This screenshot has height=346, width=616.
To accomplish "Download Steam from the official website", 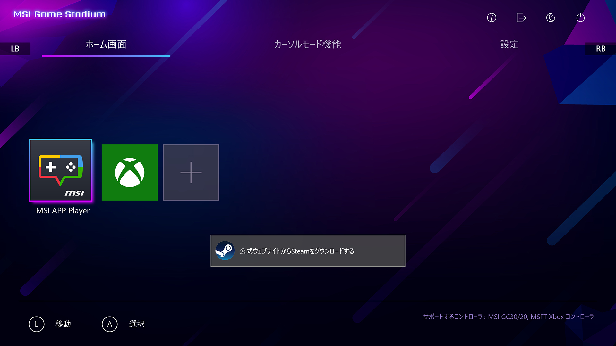I will coord(308,251).
